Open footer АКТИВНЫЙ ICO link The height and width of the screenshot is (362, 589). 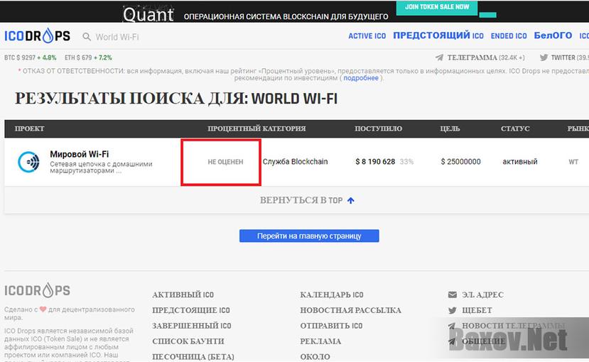point(183,295)
